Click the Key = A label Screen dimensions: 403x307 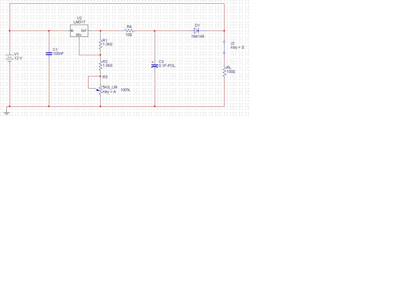(109, 92)
